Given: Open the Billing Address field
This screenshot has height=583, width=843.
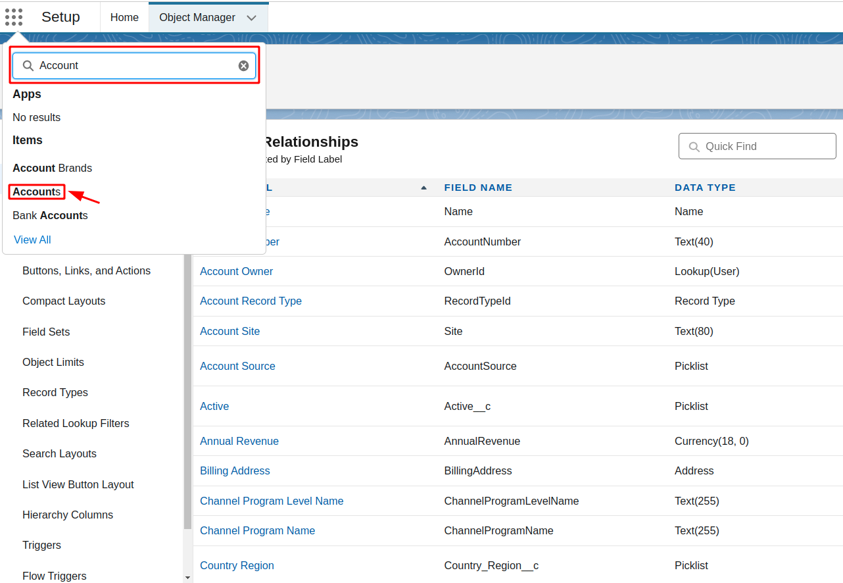Looking at the screenshot, I should 235,470.
